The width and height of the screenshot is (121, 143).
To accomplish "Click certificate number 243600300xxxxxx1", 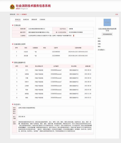I will [56, 98].
